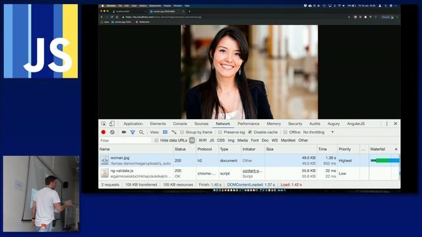Click the woman.jpg waterfall timing bar
422x237 pixels.
pyautogui.click(x=385, y=161)
